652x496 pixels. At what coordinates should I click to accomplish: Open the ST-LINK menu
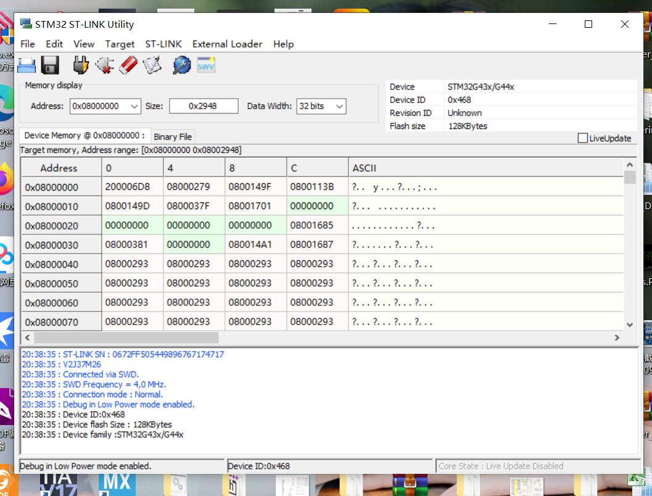[x=163, y=44]
